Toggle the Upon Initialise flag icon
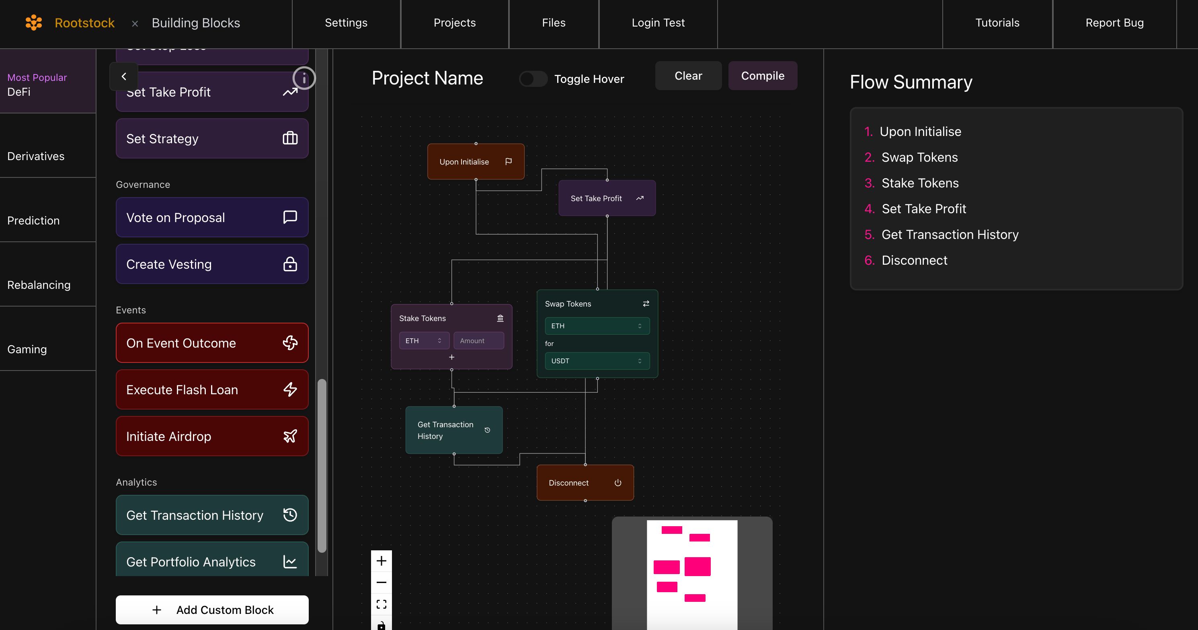The width and height of the screenshot is (1198, 630). coord(509,161)
